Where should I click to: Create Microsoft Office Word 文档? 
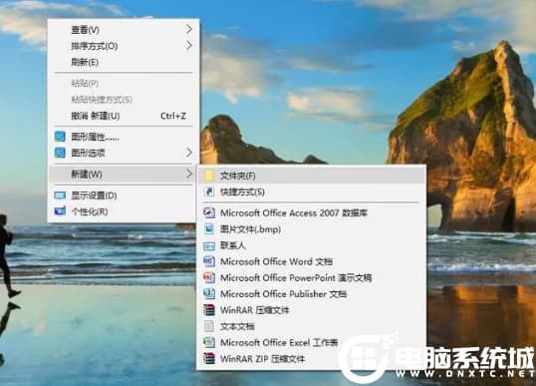click(x=312, y=261)
